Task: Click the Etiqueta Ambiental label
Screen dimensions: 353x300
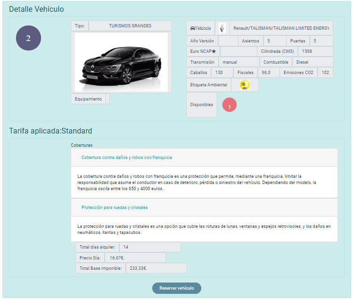Action: [x=209, y=85]
